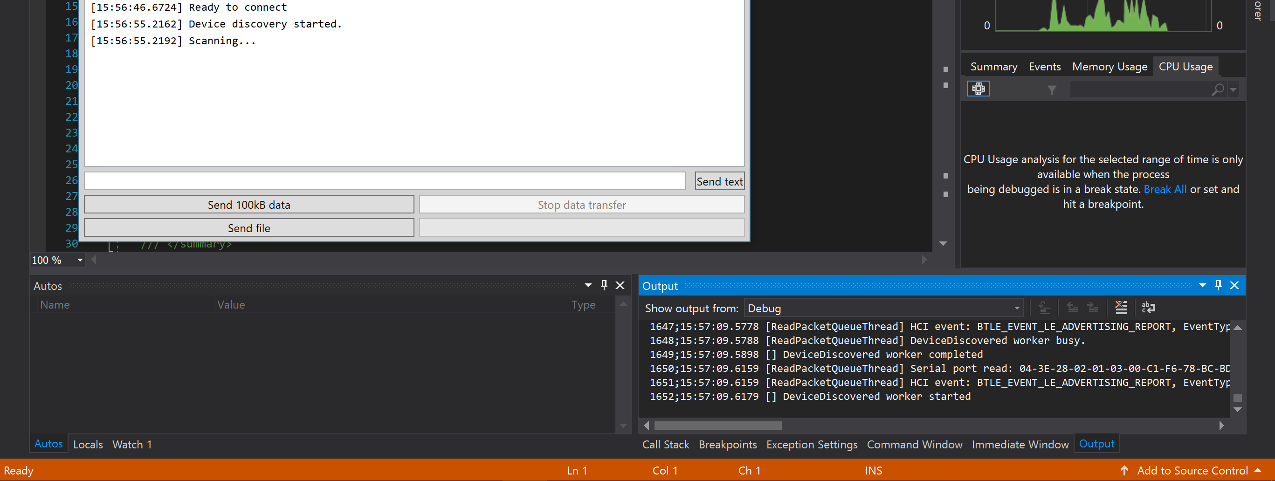Open the Command Window tab
This screenshot has height=481, width=1275.
pyautogui.click(x=914, y=444)
